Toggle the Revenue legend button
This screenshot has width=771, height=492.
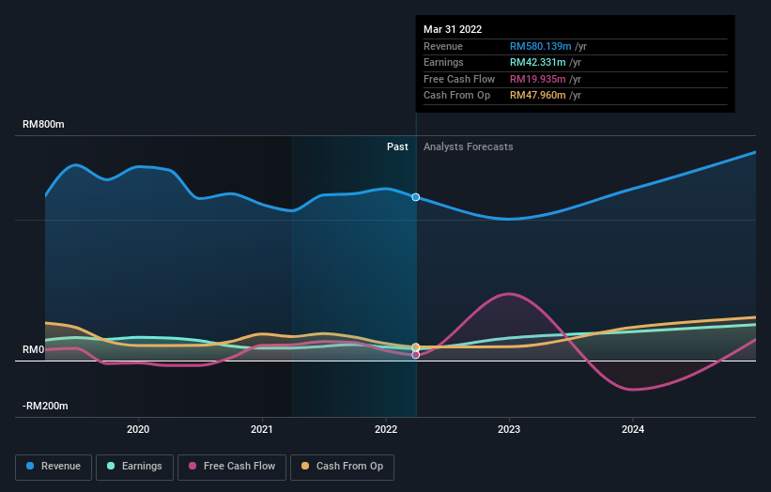pyautogui.click(x=54, y=467)
